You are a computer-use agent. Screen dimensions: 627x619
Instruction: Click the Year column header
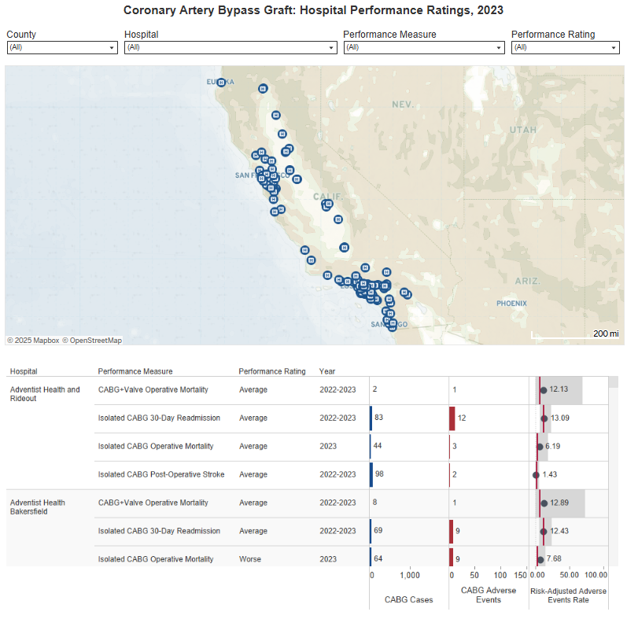[x=327, y=371]
